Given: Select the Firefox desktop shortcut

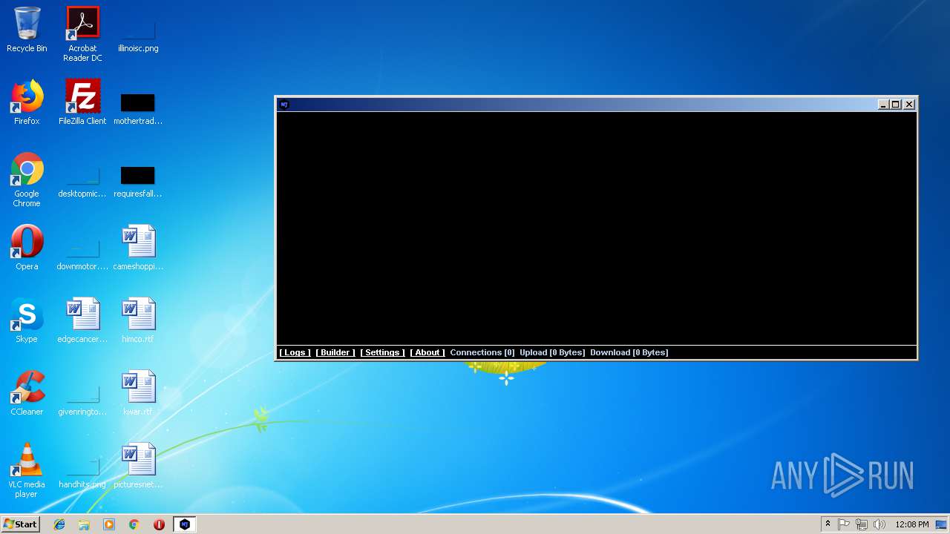Looking at the screenshot, I should coord(27,102).
